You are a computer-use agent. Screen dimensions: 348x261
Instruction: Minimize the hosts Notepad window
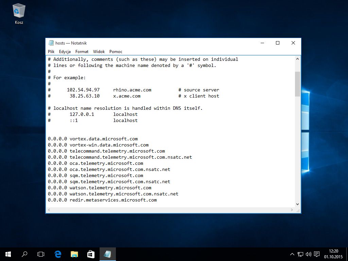point(262,43)
